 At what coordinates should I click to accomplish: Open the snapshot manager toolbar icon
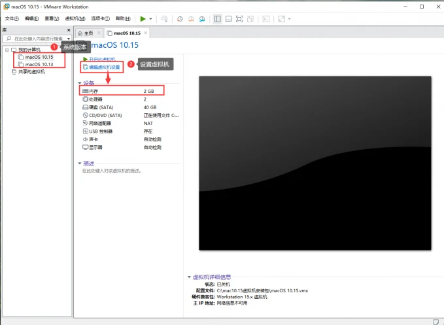(203, 19)
